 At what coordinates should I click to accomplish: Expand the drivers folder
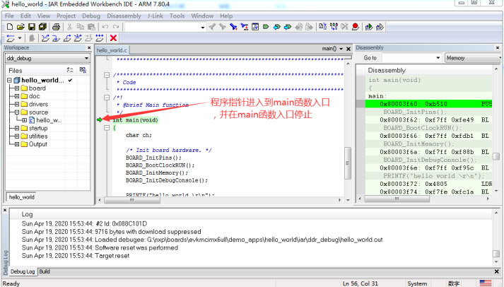click(17, 104)
